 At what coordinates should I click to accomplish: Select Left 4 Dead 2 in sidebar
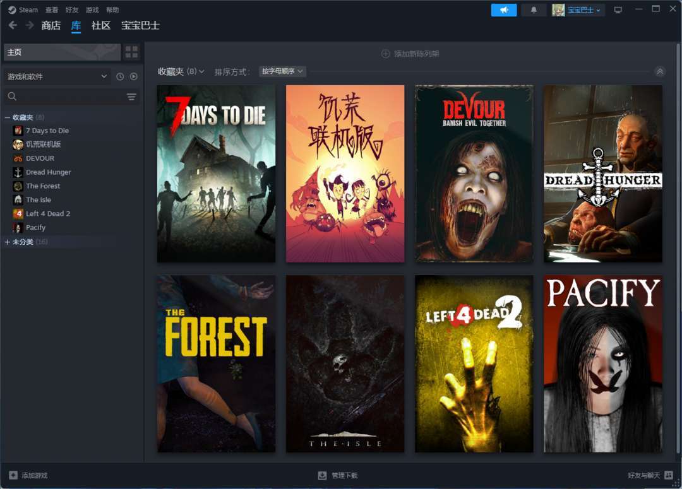pos(48,213)
